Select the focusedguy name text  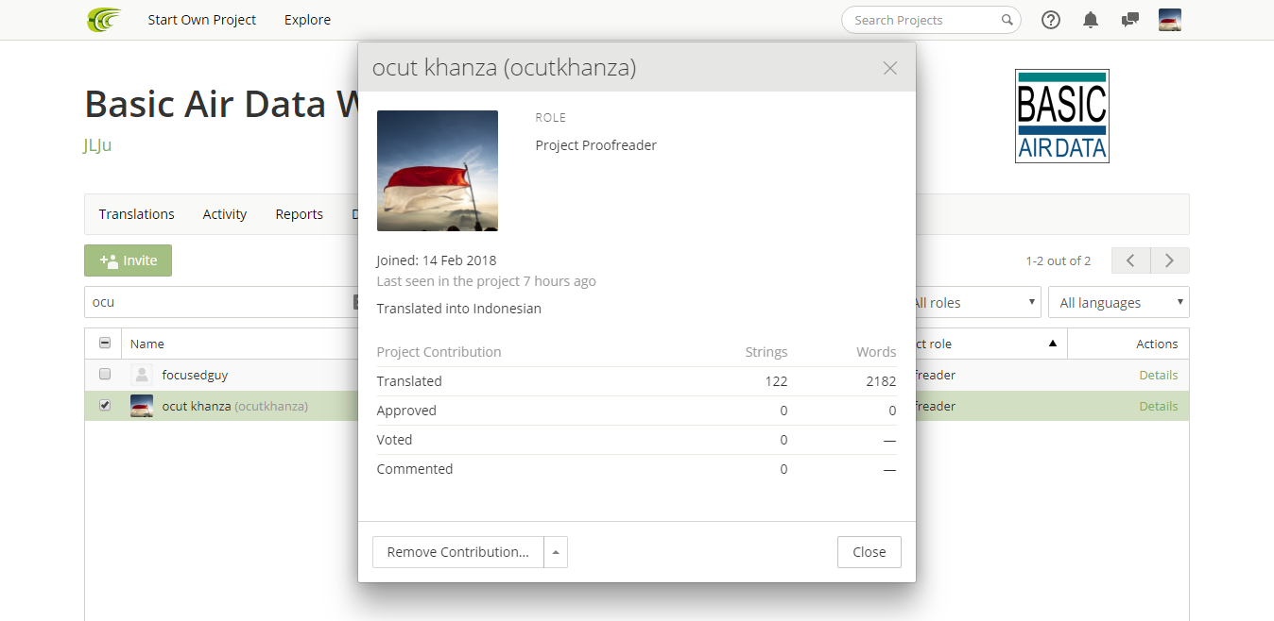tap(195, 375)
